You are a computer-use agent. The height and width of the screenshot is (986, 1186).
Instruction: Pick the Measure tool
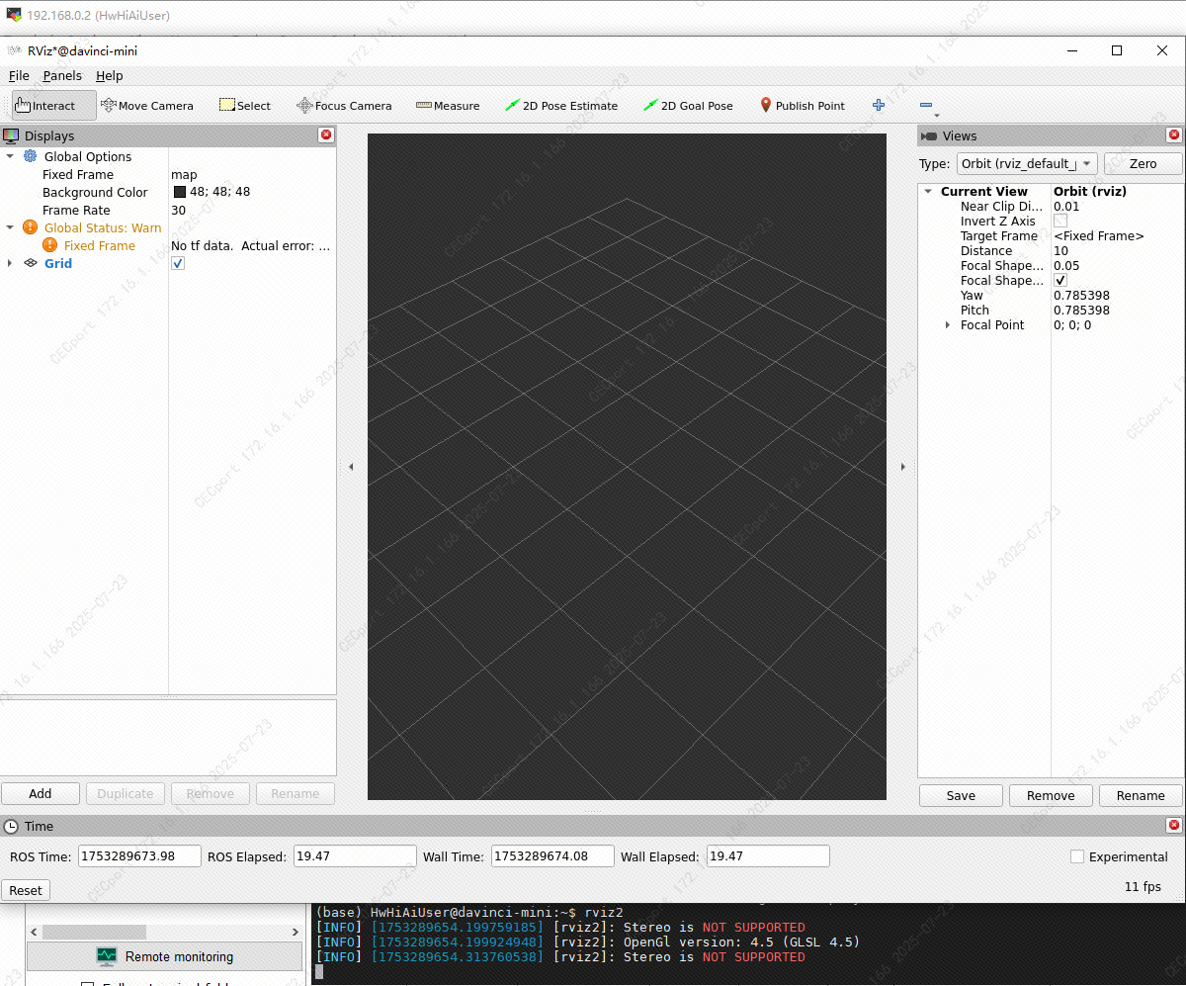coord(448,105)
